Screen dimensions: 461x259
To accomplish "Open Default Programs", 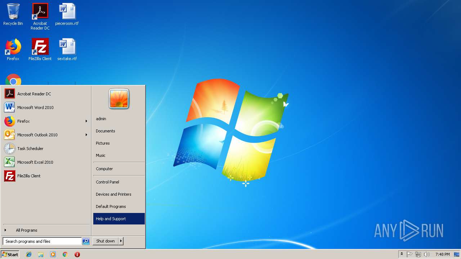I will (119, 206).
